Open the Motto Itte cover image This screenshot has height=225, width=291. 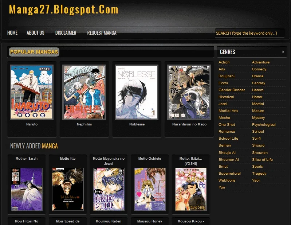pos(68,189)
